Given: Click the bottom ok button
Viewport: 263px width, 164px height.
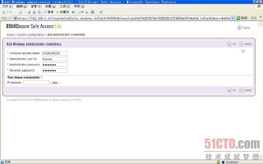Looking at the screenshot, I should pyautogui.click(x=231, y=90).
